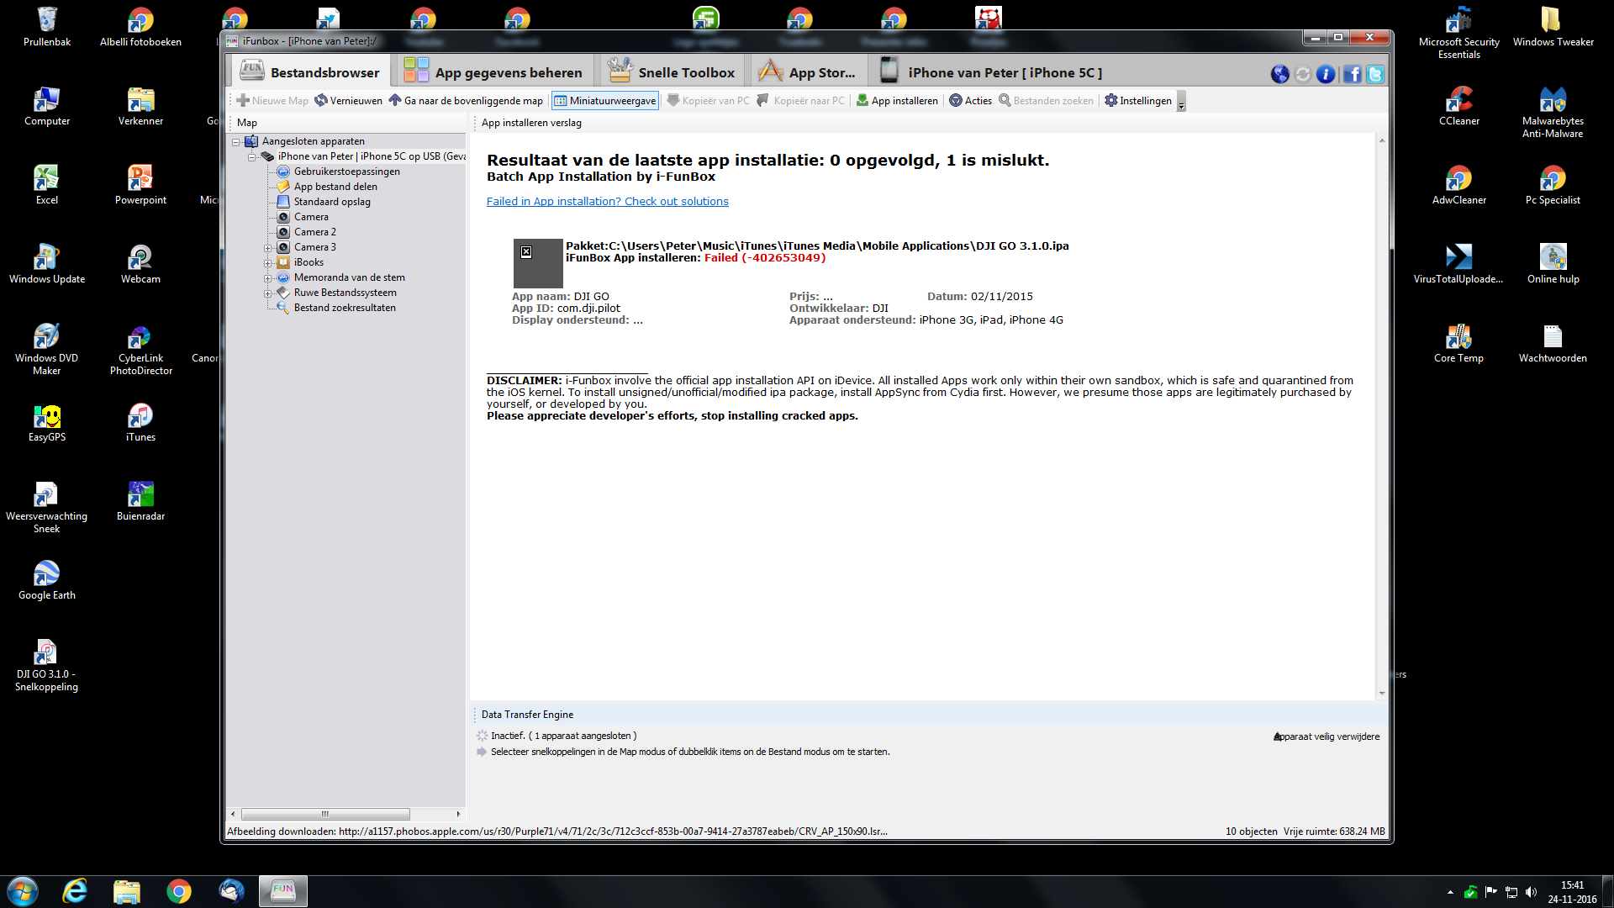
Task: Show hidden tray icons arrow
Action: 1450,892
